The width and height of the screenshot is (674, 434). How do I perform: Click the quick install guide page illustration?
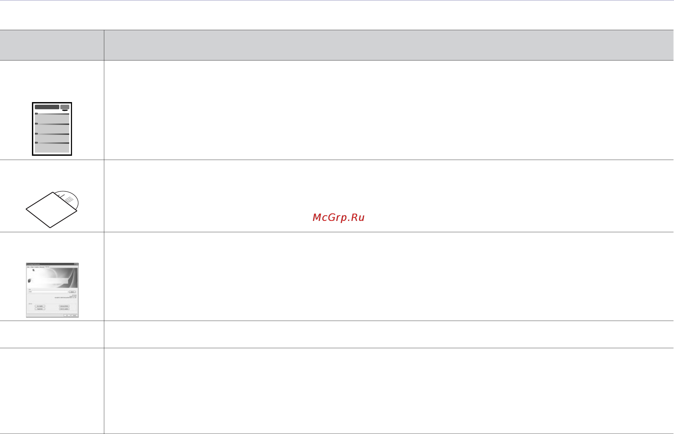point(52,129)
